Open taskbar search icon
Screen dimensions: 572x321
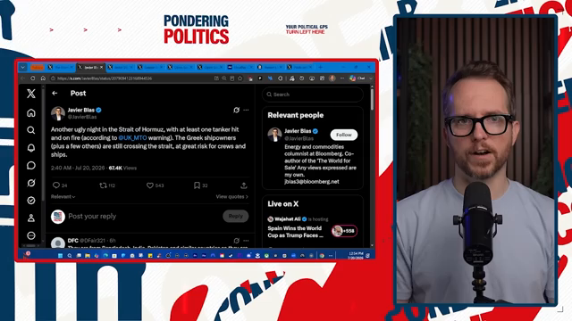(x=70, y=256)
